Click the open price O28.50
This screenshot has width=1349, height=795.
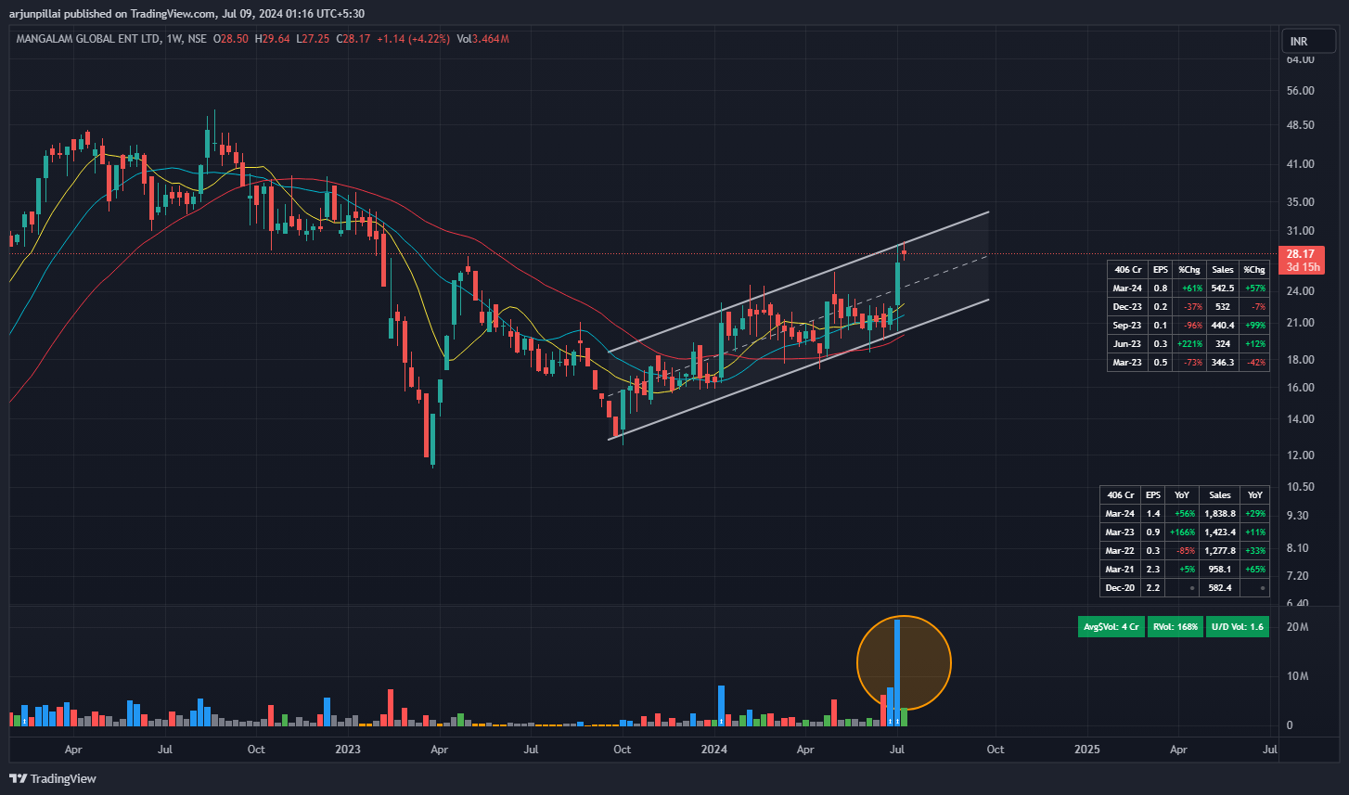(231, 39)
